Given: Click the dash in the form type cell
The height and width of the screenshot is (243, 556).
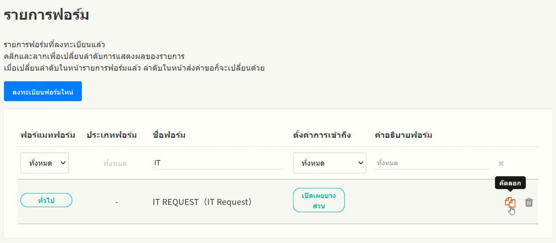Looking at the screenshot, I should tap(116, 202).
